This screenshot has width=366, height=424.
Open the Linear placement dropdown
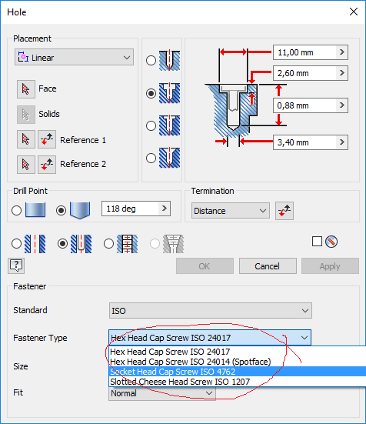pos(74,57)
